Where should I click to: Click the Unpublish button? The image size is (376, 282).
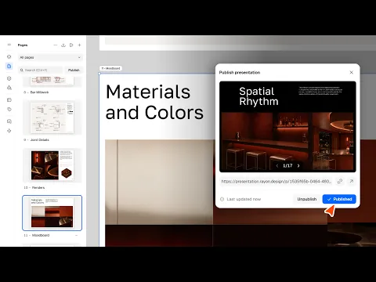pyautogui.click(x=307, y=199)
